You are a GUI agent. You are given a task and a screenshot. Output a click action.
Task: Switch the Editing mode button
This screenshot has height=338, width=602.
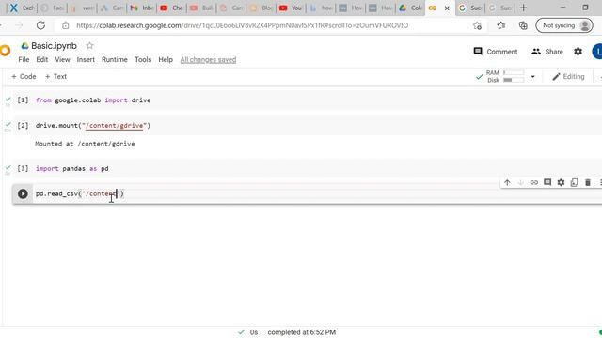(x=568, y=77)
